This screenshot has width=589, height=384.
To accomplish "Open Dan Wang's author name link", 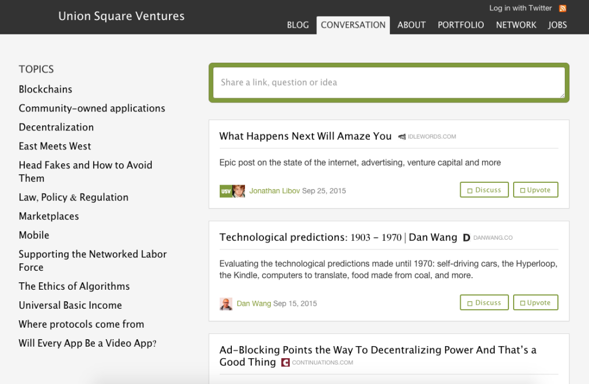I will 254,304.
